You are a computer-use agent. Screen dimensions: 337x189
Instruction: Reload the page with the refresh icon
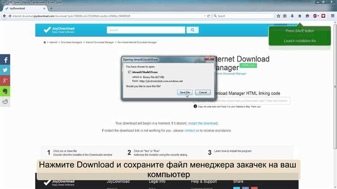pos(208,16)
